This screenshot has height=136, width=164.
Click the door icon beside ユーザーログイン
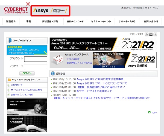point(10,40)
